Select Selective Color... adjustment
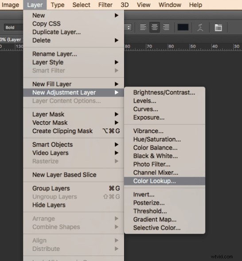 click(x=165, y=228)
